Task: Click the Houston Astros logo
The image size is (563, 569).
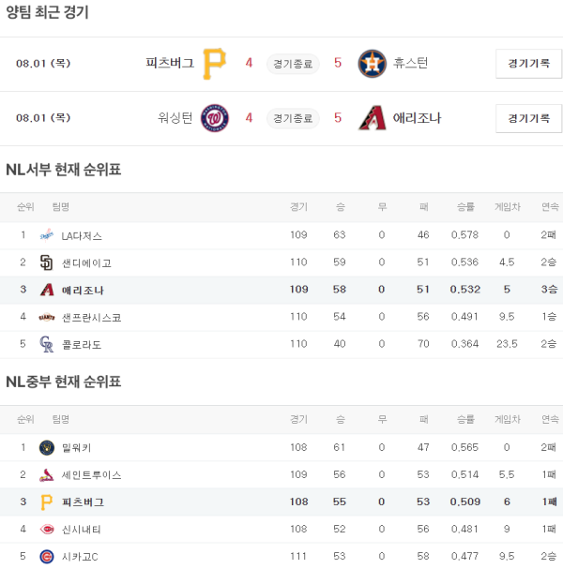Action: pyautogui.click(x=372, y=63)
